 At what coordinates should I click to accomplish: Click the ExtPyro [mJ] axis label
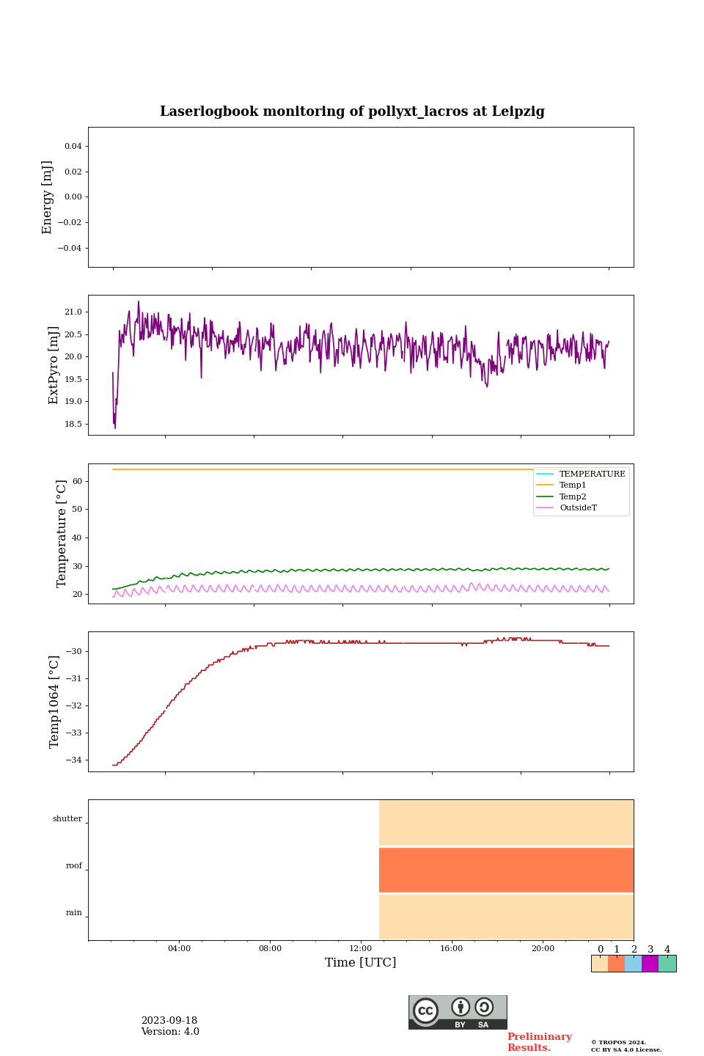click(54, 365)
